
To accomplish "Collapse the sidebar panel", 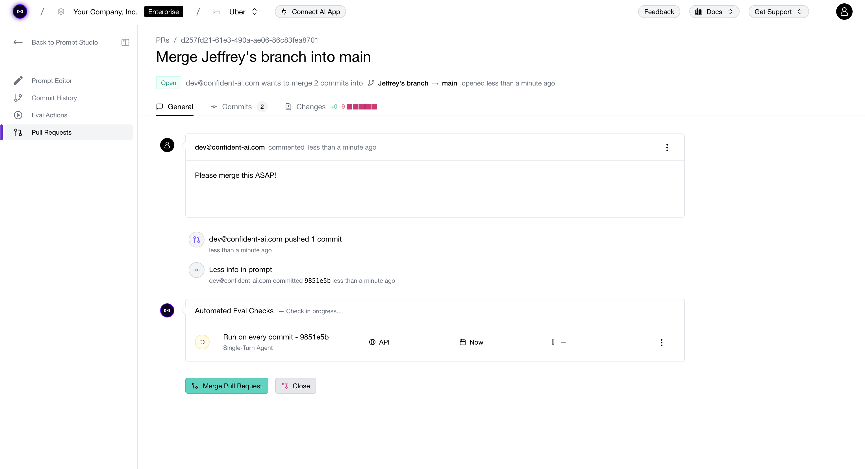I will pos(125,42).
